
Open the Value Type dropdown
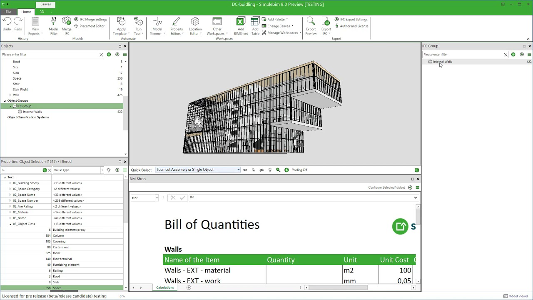[102, 170]
